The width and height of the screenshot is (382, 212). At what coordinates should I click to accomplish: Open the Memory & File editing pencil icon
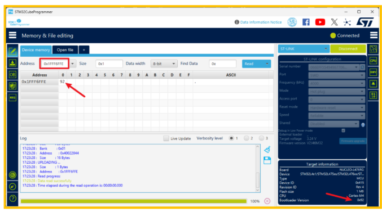pos(12,51)
